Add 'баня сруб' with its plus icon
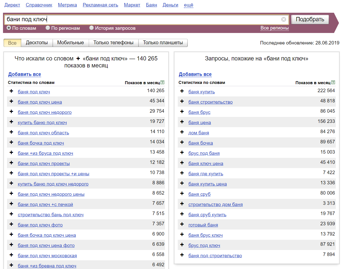The width and height of the screenshot is (349, 269). [x=182, y=194]
